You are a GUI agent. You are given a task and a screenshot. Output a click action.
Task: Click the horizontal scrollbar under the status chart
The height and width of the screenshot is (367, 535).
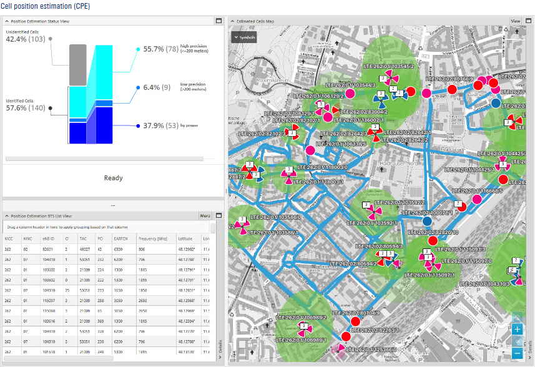[x=104, y=159]
